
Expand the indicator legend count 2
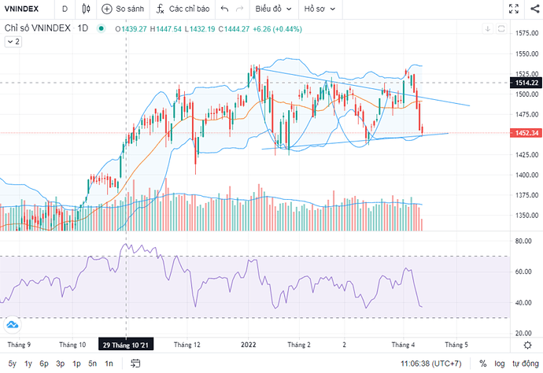[14, 42]
